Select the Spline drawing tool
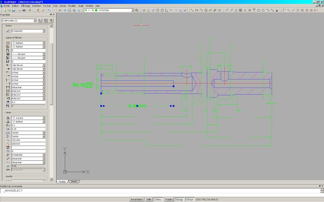Viewport: 324px width, 202px height. pos(210,10)
